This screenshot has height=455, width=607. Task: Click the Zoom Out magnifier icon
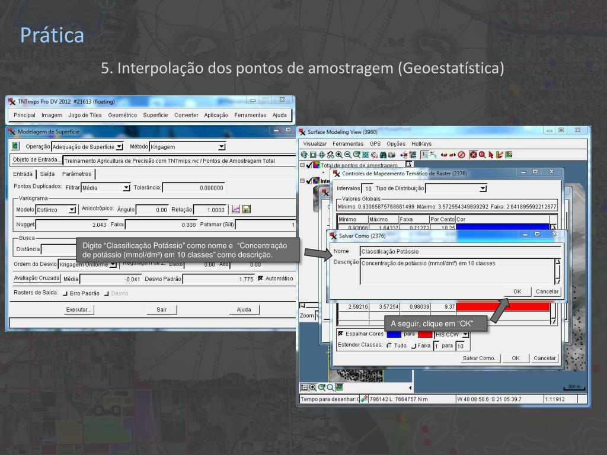point(347,155)
